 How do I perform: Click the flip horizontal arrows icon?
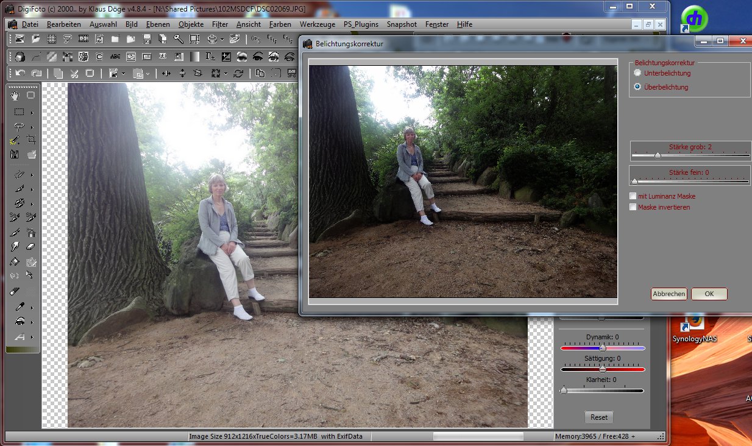click(x=165, y=73)
